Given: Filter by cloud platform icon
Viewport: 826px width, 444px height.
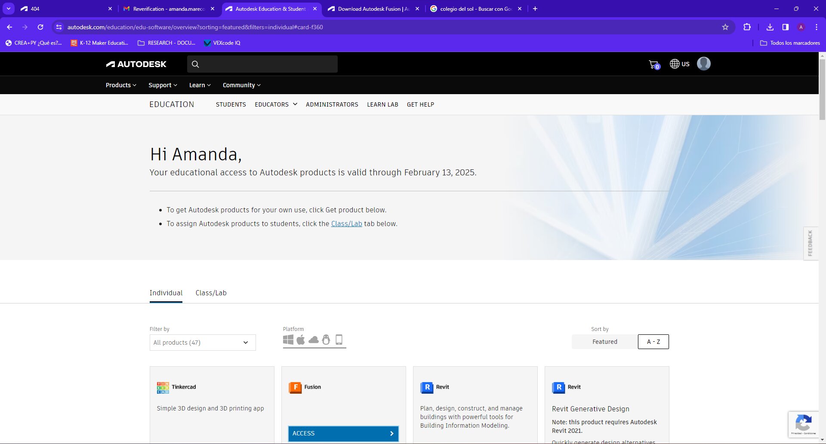Looking at the screenshot, I should point(314,340).
